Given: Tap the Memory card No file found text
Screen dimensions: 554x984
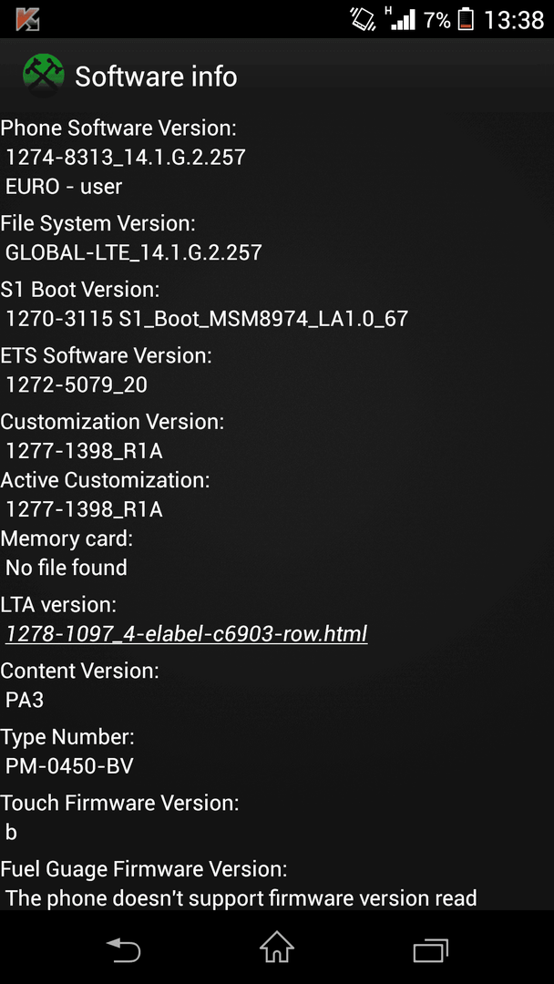Looking at the screenshot, I should [67, 568].
